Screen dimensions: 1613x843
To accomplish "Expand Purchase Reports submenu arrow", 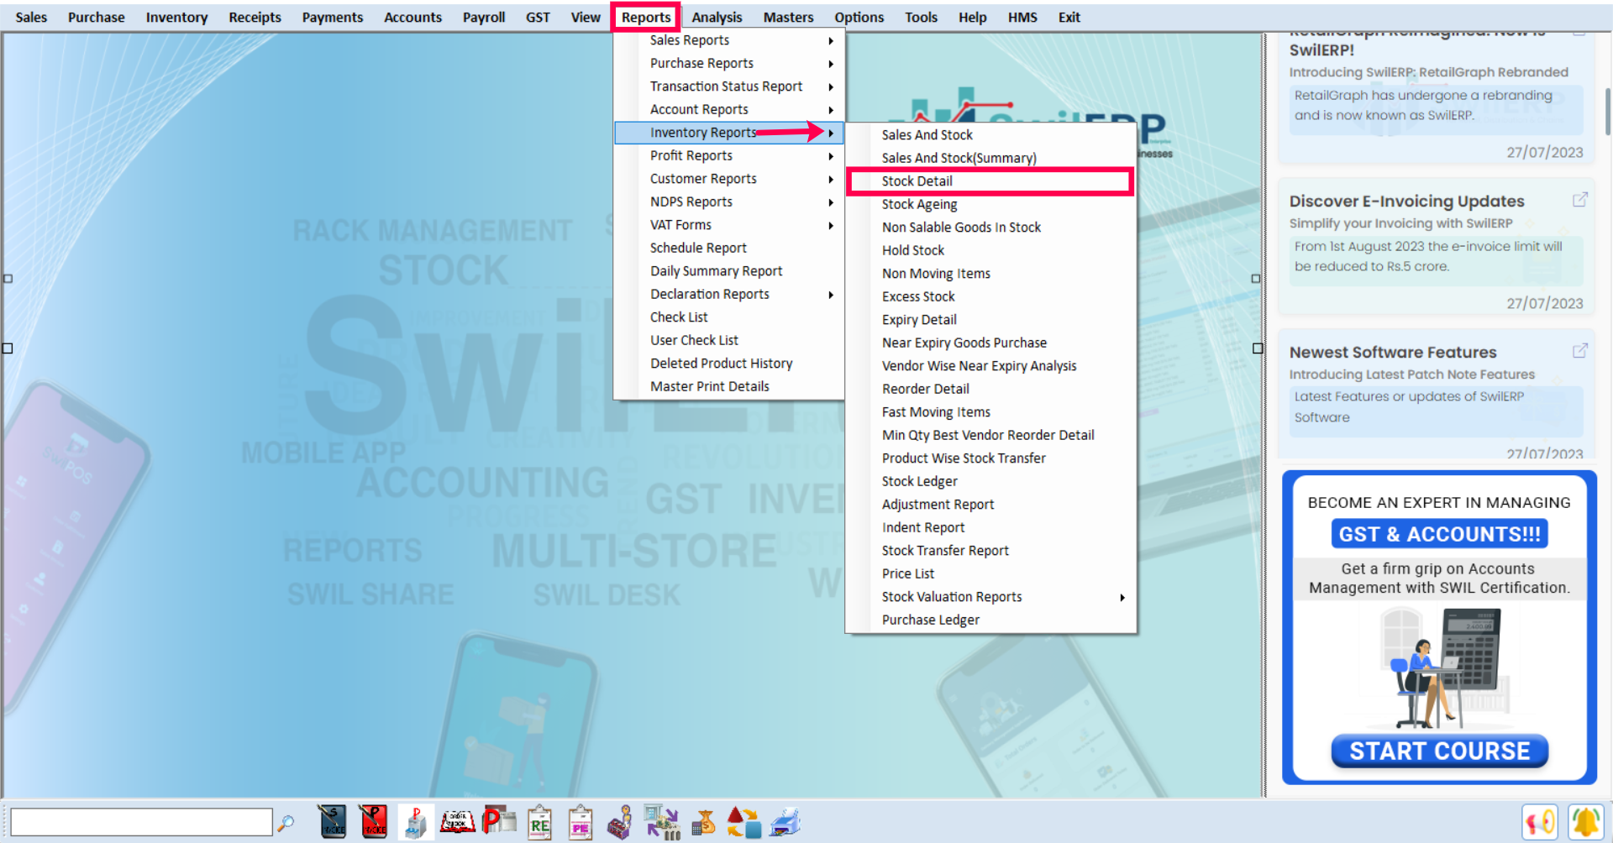I will 831,64.
